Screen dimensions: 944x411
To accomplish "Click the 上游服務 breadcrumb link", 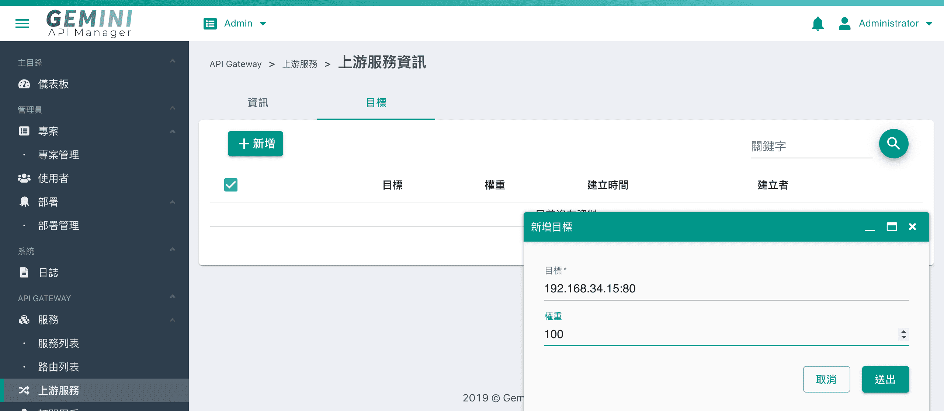I will [300, 64].
